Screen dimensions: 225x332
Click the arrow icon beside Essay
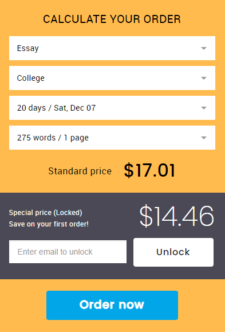(204, 49)
